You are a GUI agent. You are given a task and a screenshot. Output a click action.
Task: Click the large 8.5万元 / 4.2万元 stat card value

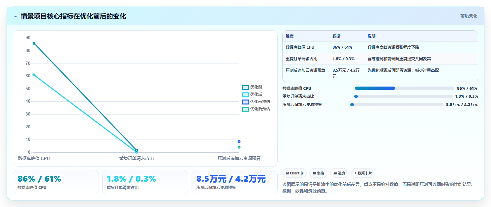[231, 179]
